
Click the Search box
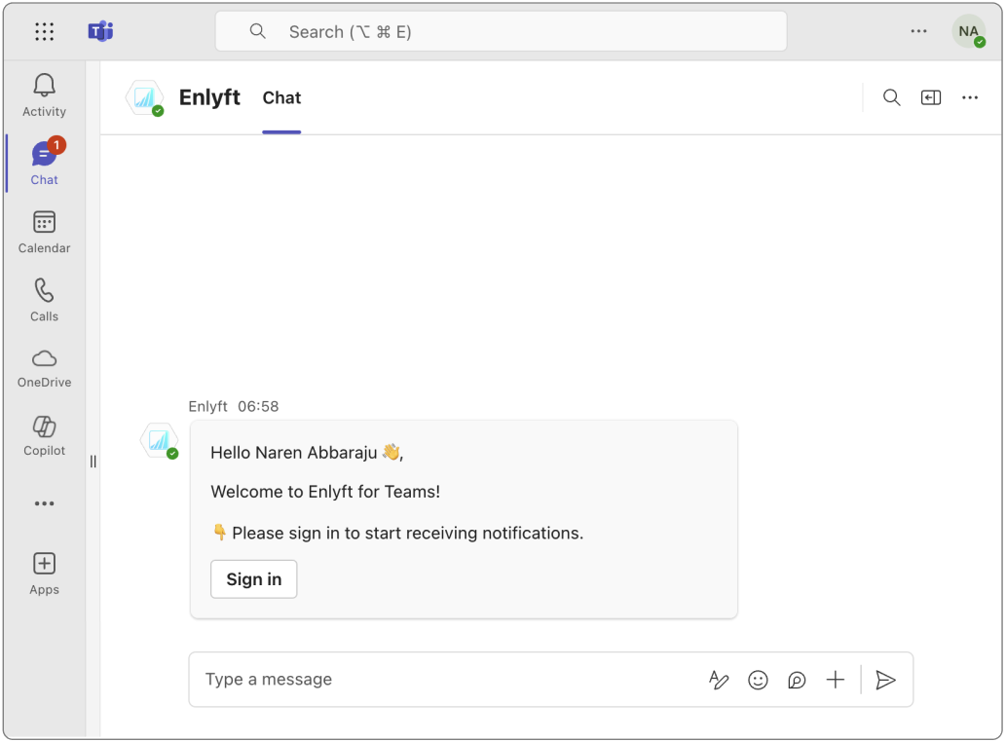tap(502, 31)
